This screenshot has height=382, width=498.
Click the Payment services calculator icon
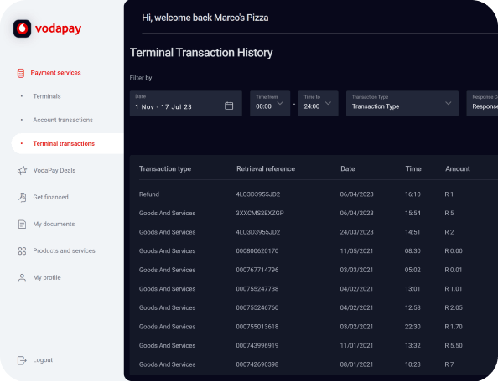click(x=21, y=73)
